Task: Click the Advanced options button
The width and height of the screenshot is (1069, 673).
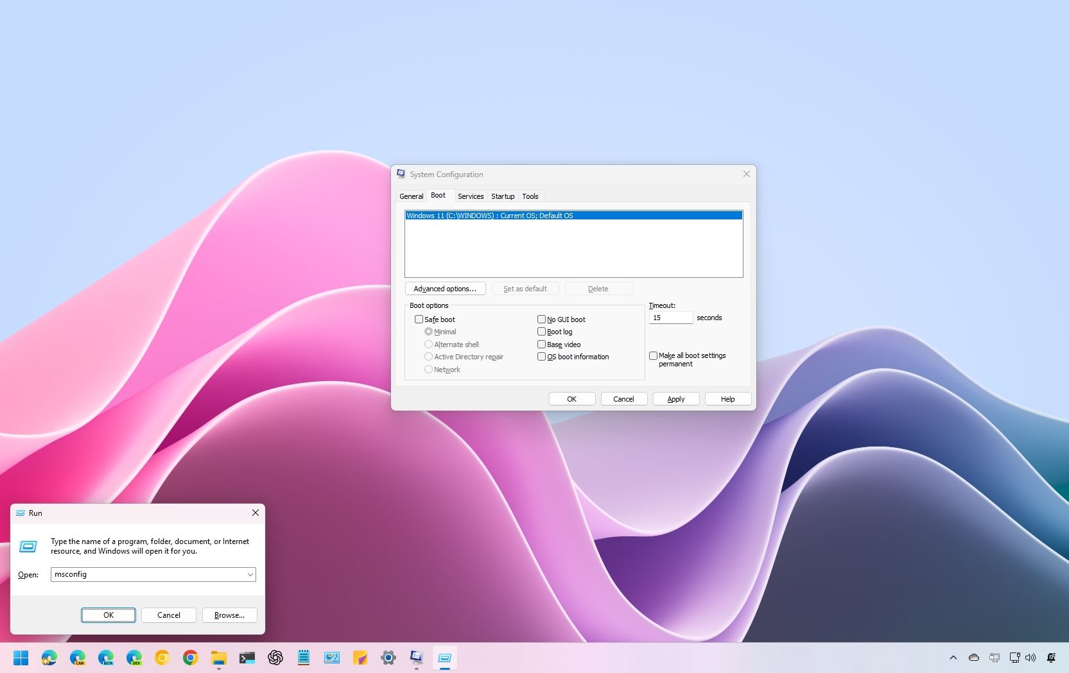Action: click(445, 288)
